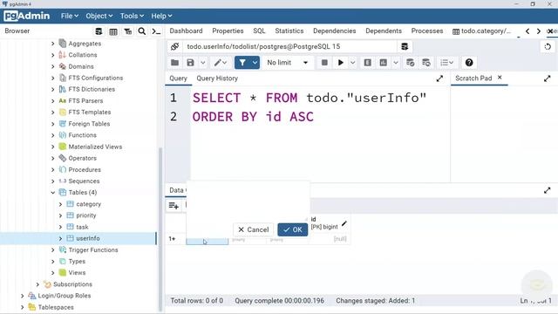Select Tablespaces in the tree
The image size is (558, 314).
pyautogui.click(x=56, y=307)
